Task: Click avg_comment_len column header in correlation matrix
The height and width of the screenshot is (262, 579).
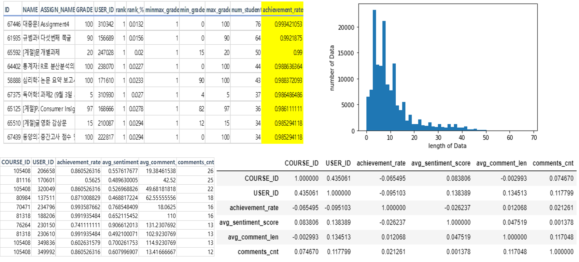Action: (501, 163)
